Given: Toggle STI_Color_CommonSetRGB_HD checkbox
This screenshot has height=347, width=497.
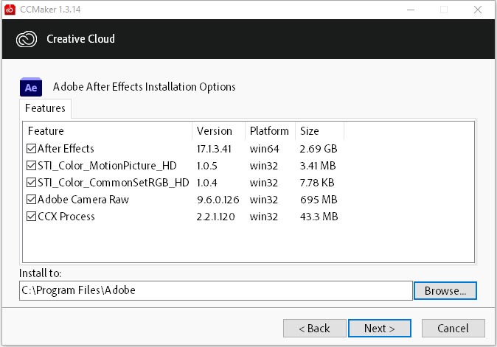Looking at the screenshot, I should tap(31, 183).
